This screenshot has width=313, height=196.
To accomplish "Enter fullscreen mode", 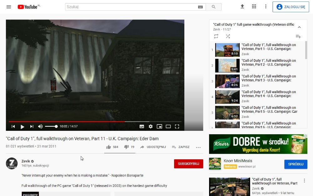I will [177, 126].
